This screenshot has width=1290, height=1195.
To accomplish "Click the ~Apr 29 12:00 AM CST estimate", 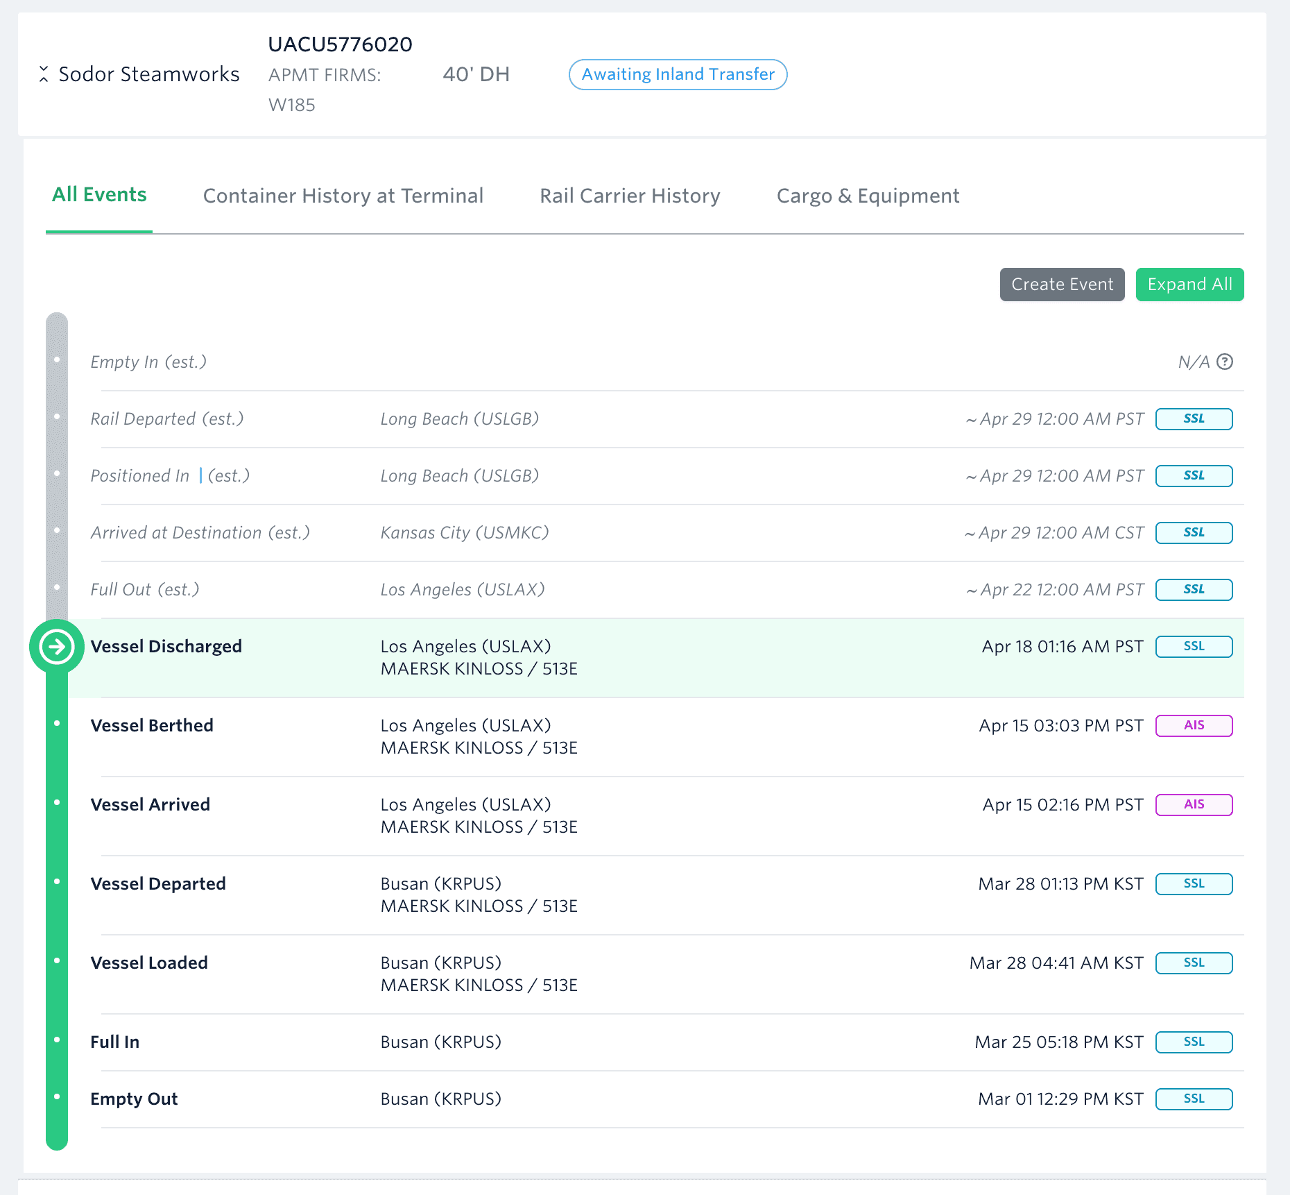I will (1054, 533).
